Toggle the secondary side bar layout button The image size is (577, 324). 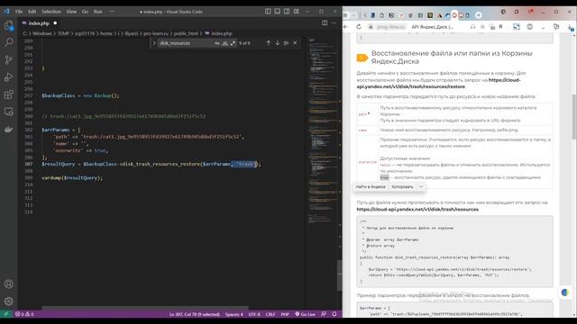coord(287,12)
